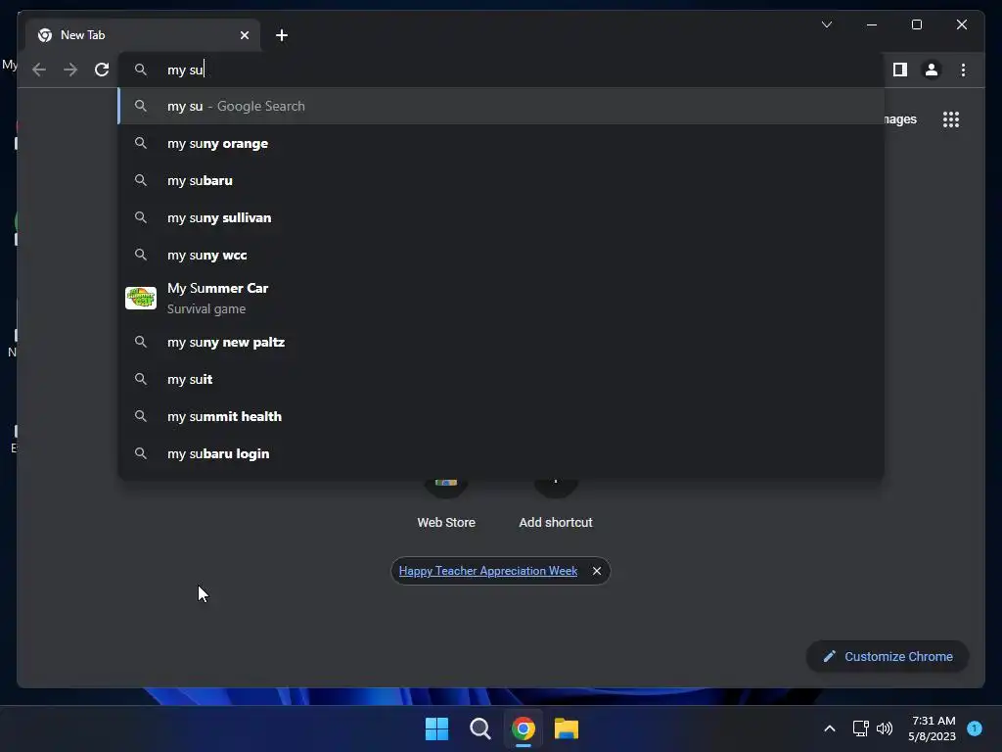
Task: Open Chrome side panel icon
Action: (x=900, y=70)
